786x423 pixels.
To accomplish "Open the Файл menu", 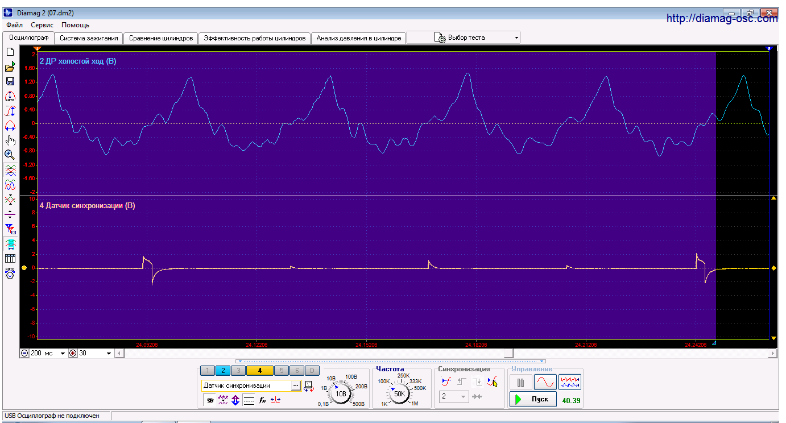I will point(14,25).
